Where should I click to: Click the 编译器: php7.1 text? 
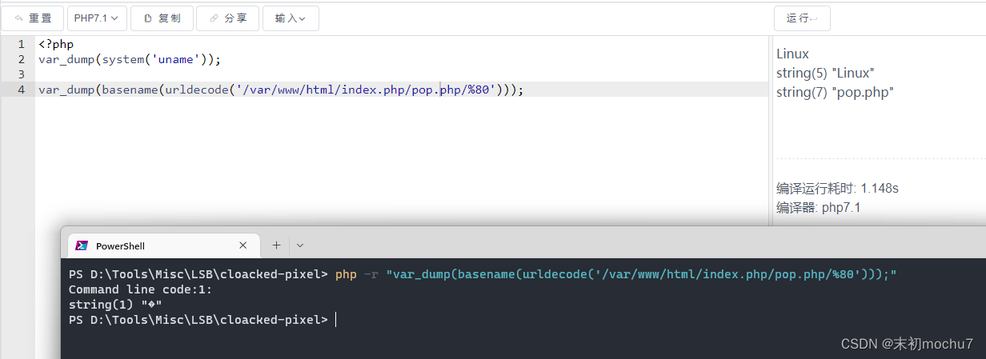coord(818,208)
